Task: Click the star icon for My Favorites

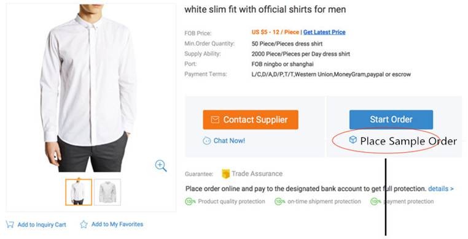Action: (x=84, y=224)
